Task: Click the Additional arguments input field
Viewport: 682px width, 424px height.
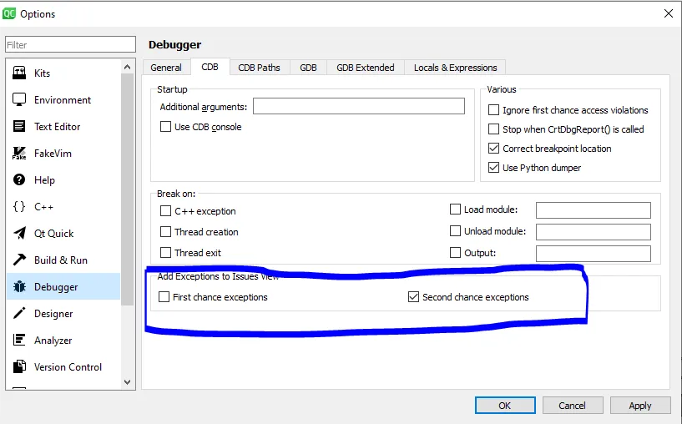Action: (359, 106)
